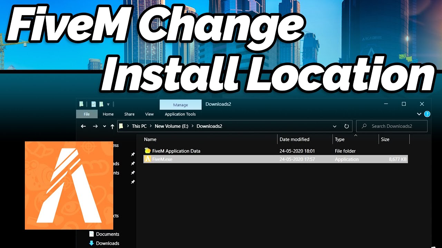Switch to the View ribbon tab

pos(149,114)
